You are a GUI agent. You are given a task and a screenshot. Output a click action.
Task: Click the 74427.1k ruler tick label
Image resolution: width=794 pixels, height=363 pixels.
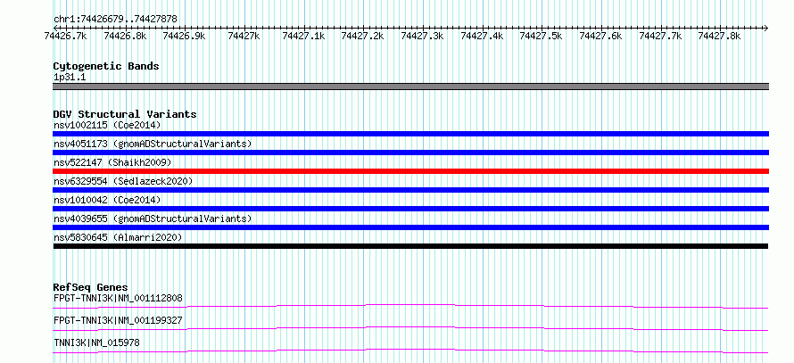point(303,36)
